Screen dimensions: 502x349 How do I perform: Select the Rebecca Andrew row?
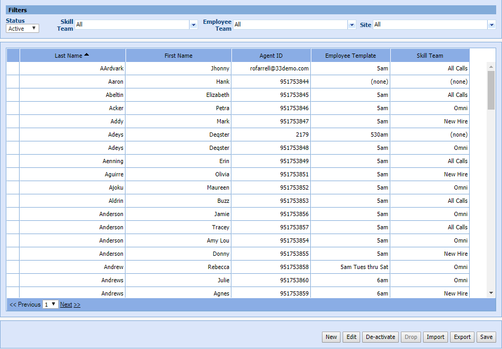13,267
